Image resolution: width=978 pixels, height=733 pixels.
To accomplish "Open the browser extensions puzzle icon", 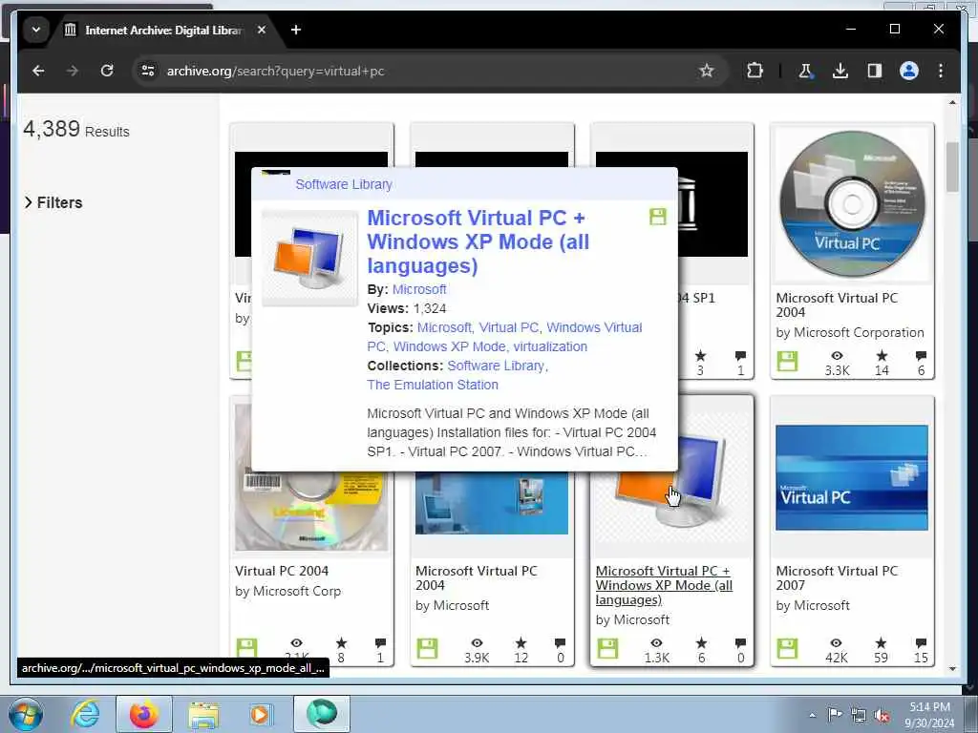I will point(755,71).
